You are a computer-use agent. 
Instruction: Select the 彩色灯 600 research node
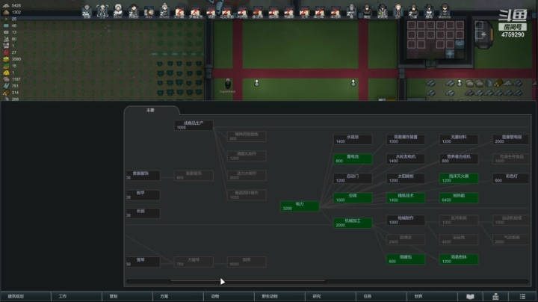510,178
